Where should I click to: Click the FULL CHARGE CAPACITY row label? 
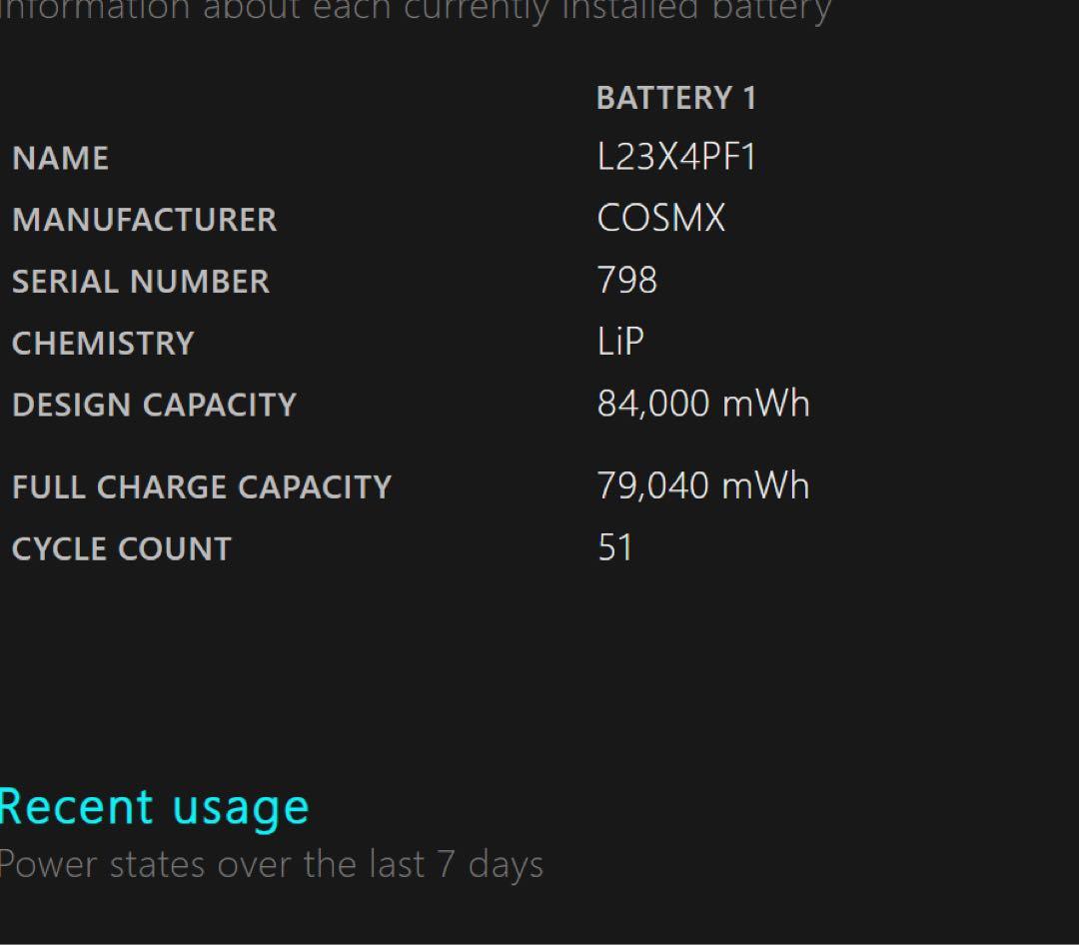tap(202, 487)
